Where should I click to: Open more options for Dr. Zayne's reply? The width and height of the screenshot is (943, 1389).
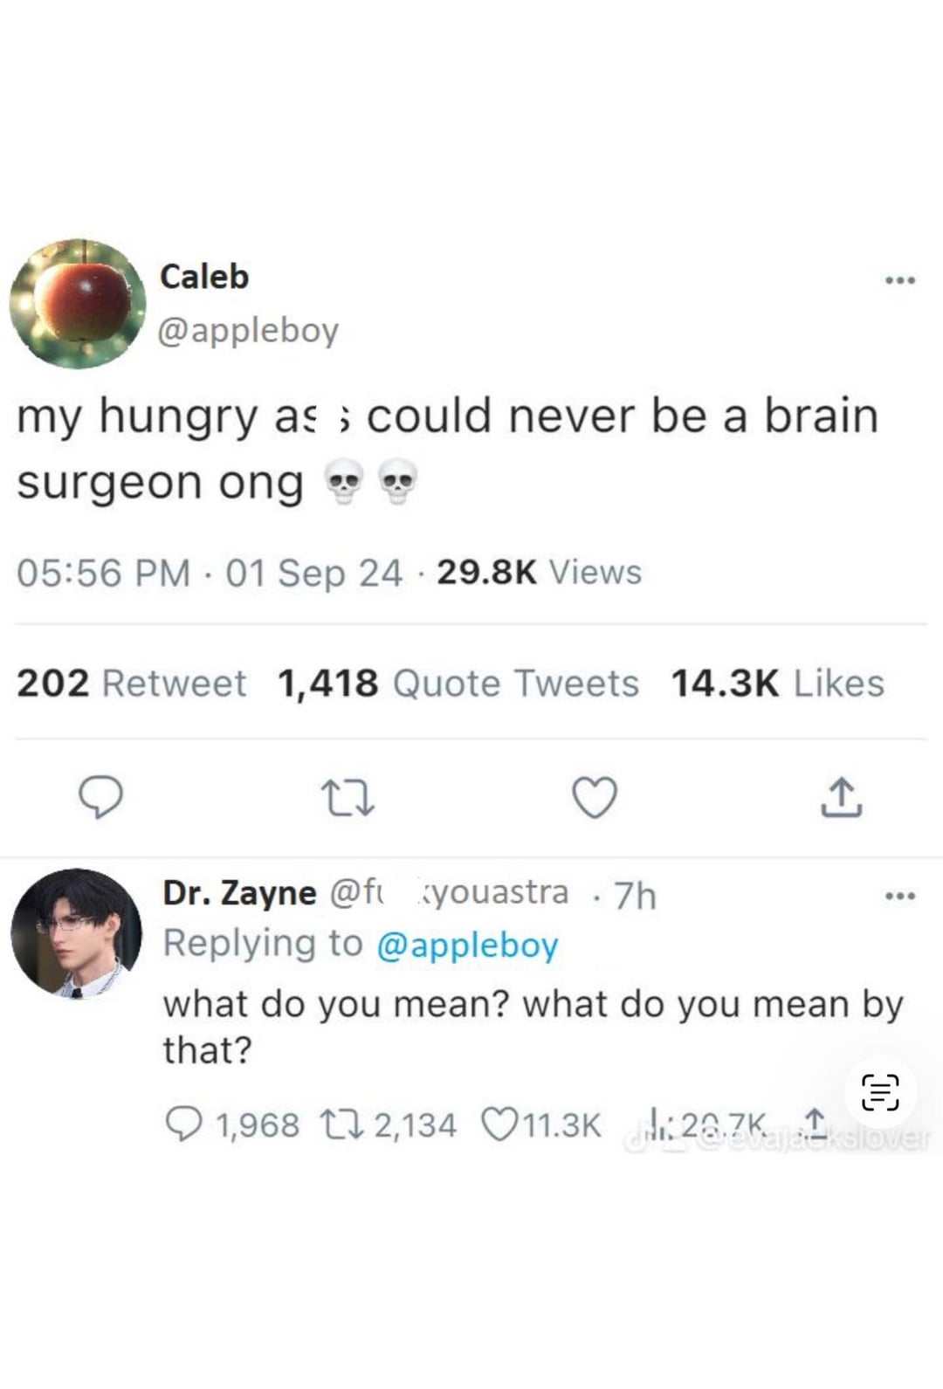[900, 896]
